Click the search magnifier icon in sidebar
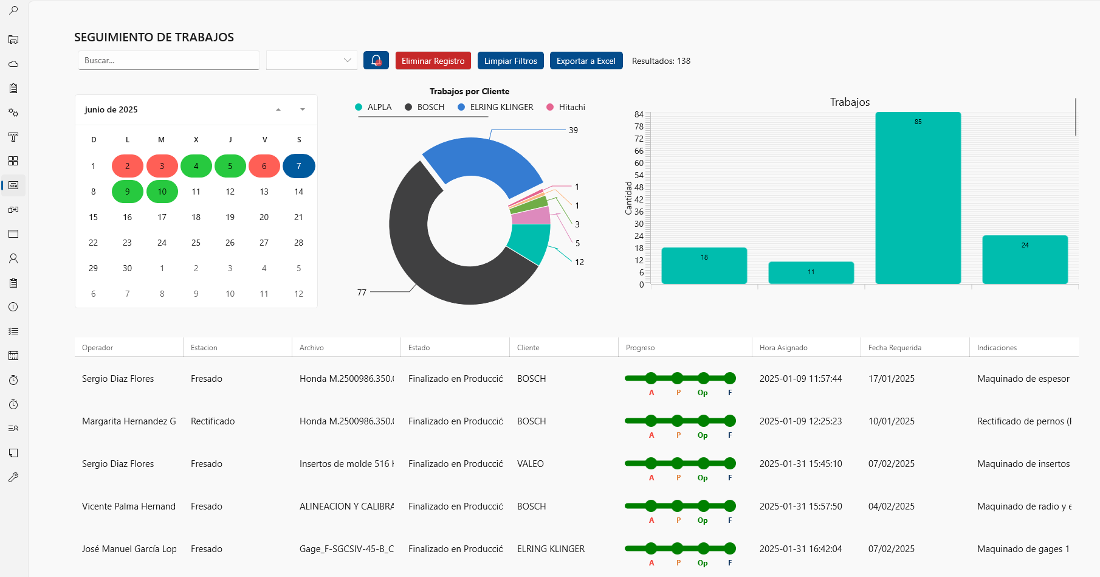Image resolution: width=1100 pixels, height=577 pixels. pyautogui.click(x=13, y=10)
